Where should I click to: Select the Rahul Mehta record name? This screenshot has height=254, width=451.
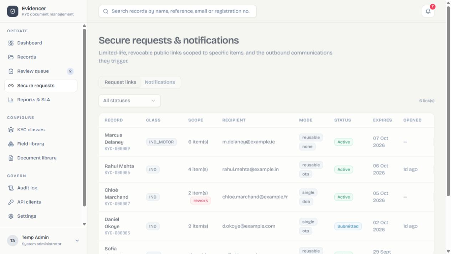[119, 166]
